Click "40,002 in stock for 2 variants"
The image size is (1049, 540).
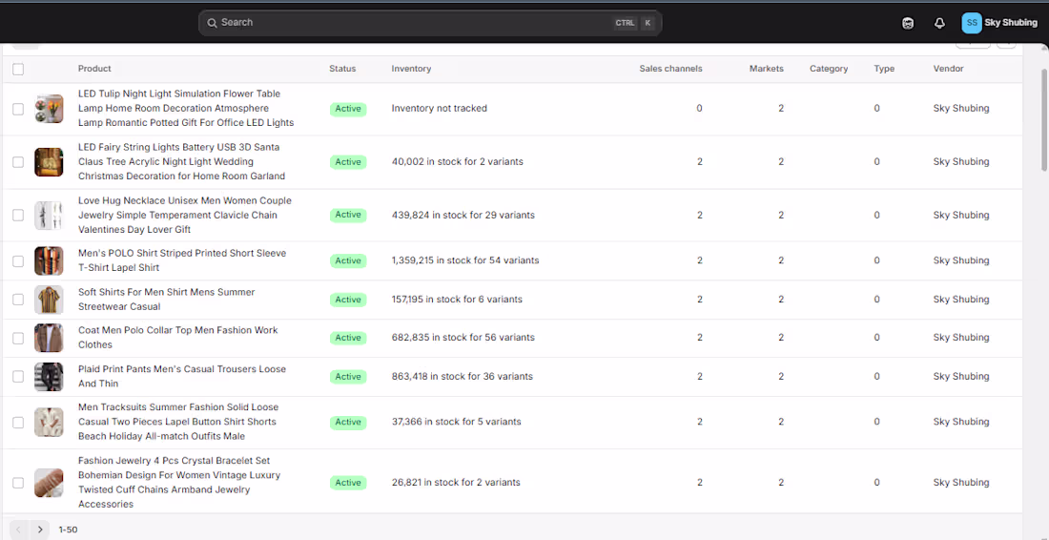point(458,162)
